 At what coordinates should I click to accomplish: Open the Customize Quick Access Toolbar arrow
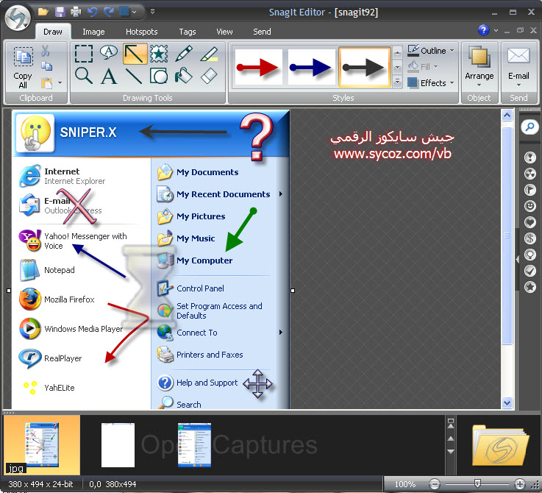click(152, 12)
